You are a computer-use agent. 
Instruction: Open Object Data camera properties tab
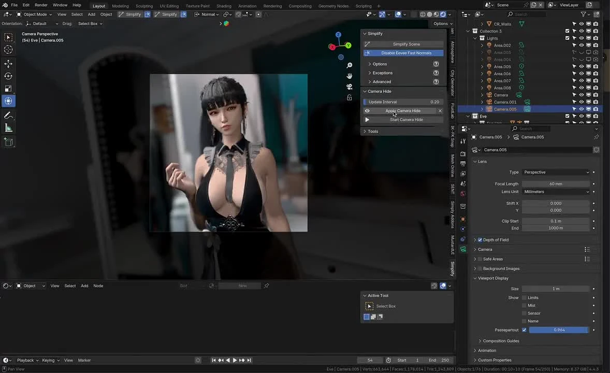[x=463, y=249]
